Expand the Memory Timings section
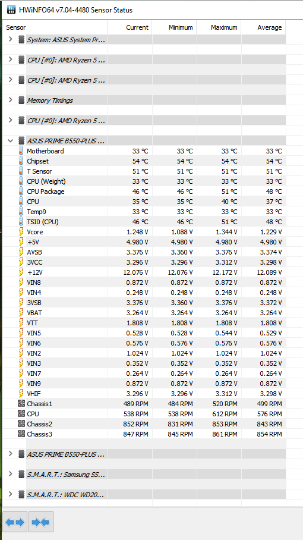 pyautogui.click(x=10, y=100)
